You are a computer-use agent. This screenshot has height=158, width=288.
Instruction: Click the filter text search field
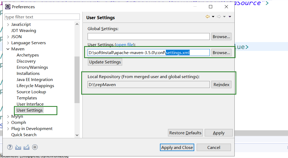[42, 17]
